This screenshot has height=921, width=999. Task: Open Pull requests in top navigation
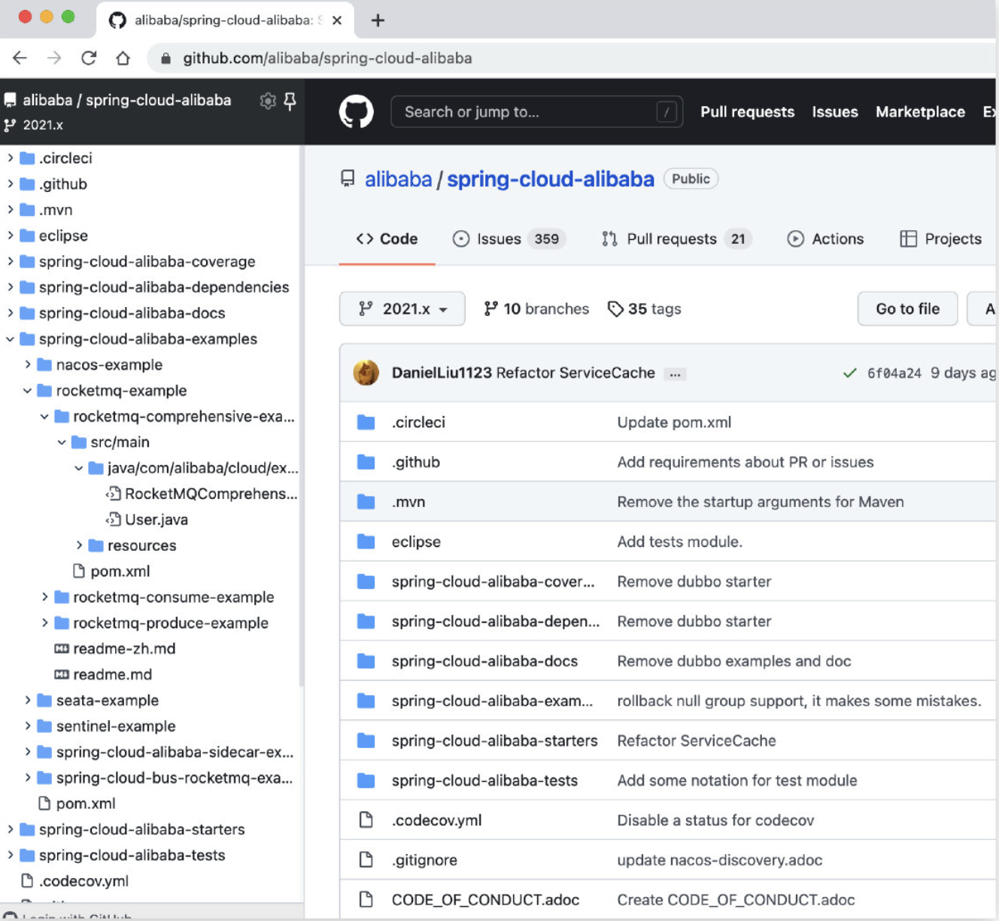pyautogui.click(x=747, y=112)
